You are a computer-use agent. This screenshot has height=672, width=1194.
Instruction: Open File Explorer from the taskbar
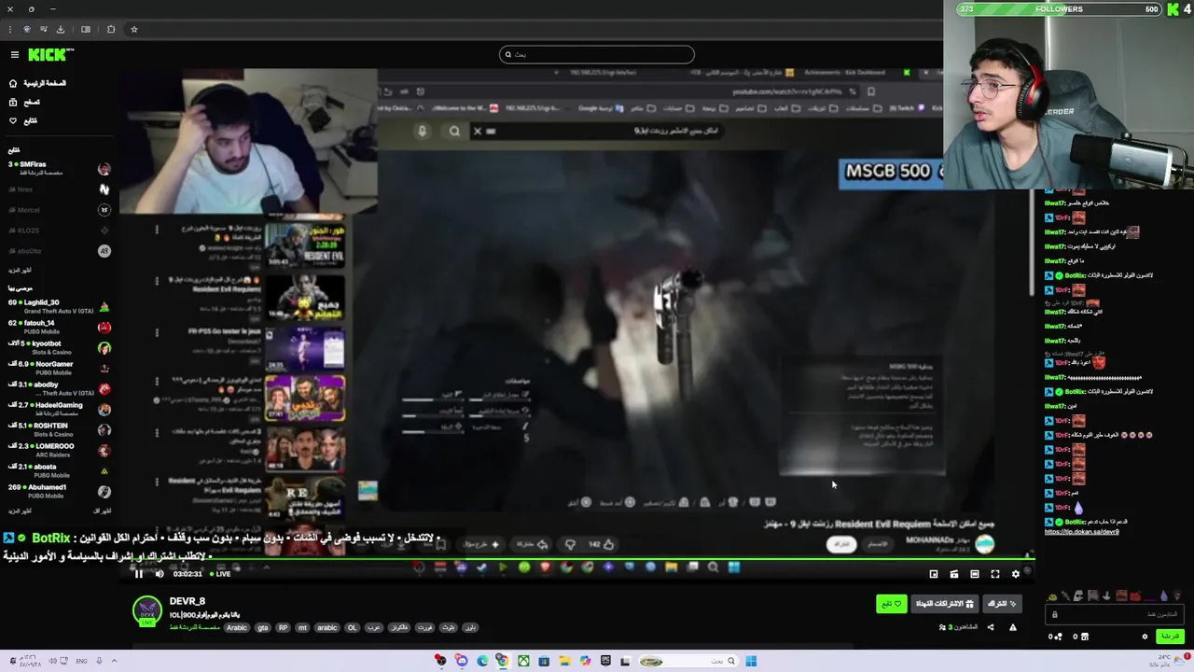(564, 661)
